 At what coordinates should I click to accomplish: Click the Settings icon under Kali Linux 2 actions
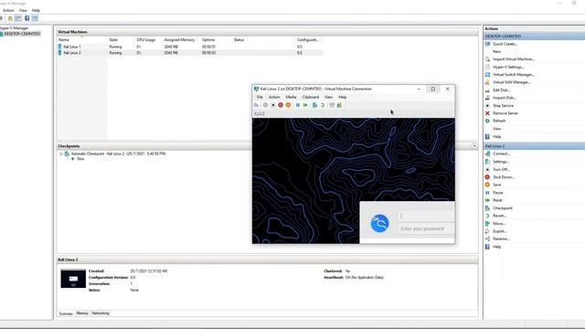pos(487,162)
